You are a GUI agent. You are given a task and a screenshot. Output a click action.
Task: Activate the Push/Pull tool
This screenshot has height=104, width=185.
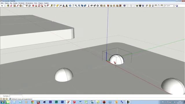pos(36,6)
